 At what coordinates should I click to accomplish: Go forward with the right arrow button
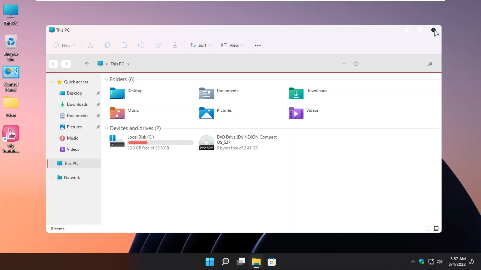click(x=66, y=64)
